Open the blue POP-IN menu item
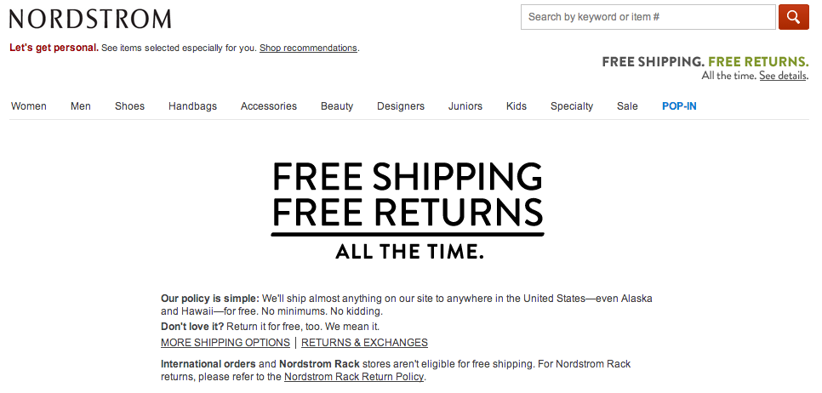 (x=679, y=106)
